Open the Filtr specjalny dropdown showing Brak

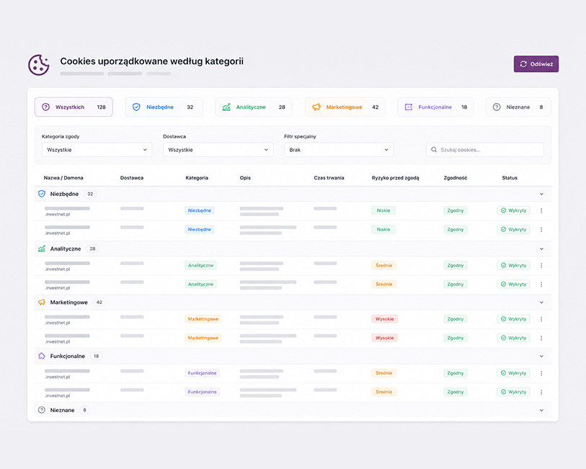[339, 150]
